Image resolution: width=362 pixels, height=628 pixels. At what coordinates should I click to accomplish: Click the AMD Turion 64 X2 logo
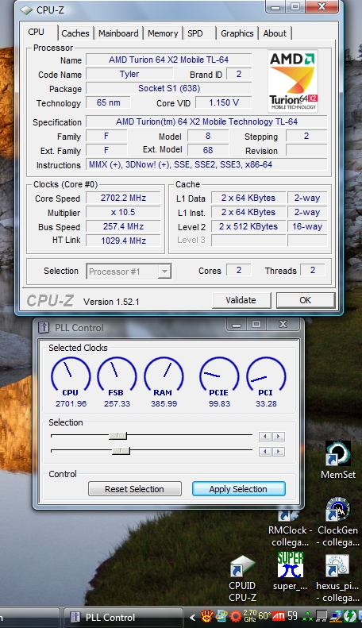(x=293, y=81)
